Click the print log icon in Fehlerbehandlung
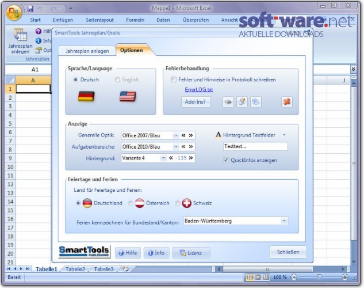The height and width of the screenshot is (288, 364). tap(228, 102)
